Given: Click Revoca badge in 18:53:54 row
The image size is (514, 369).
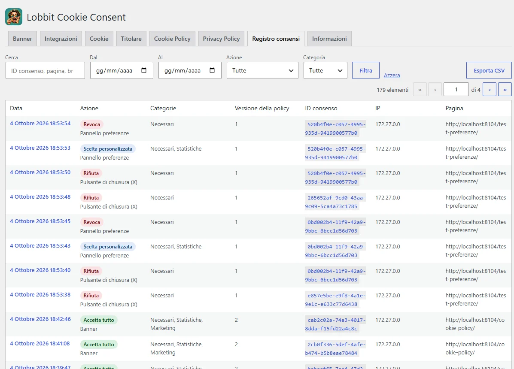Looking at the screenshot, I should 92,124.
